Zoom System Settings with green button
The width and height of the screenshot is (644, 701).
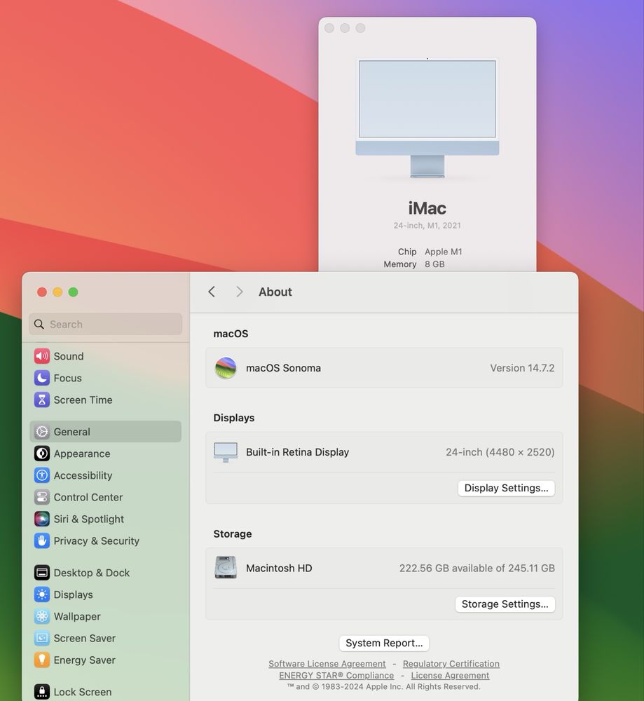pos(74,292)
